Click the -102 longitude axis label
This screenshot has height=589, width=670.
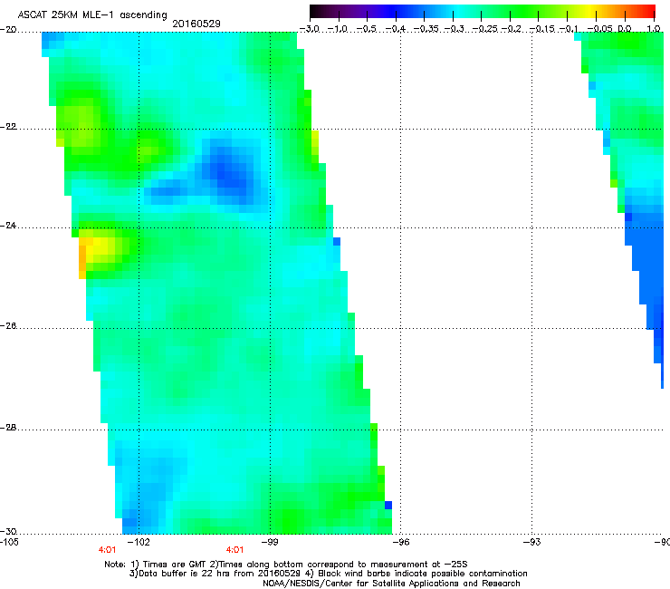pos(139,542)
